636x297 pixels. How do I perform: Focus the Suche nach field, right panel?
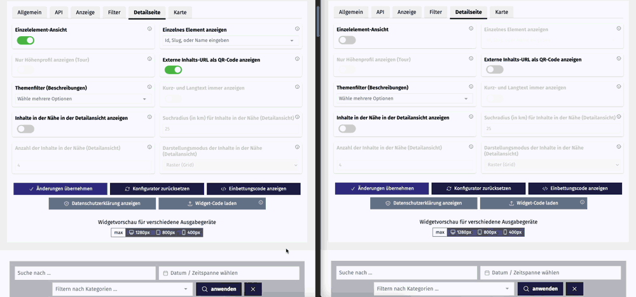pyautogui.click(x=406, y=273)
